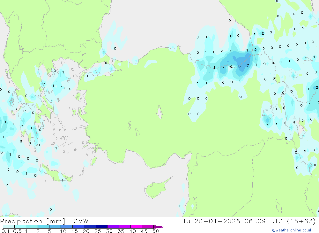Pick the legend swatch between 2 and 5
Viewport: 319px width, 233px height.
[43, 227]
